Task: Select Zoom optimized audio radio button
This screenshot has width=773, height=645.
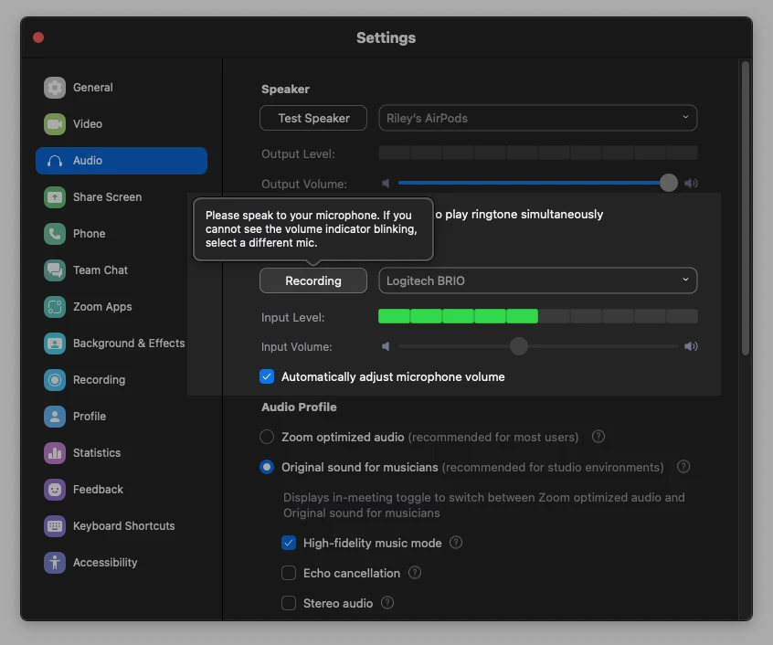Action: (x=267, y=437)
